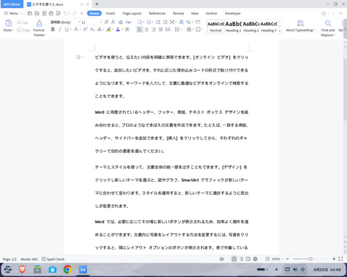Screen dimensions: 347x277
Task: Apply the blue font color
Action: pos(118,29)
